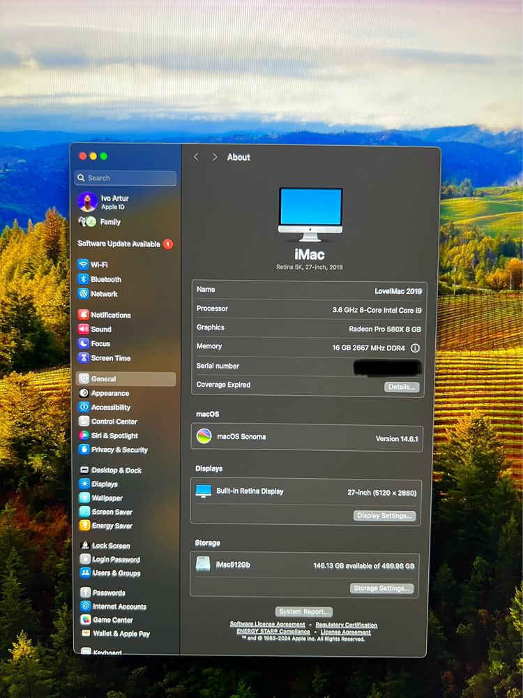Click the System Report... button
The image size is (523, 698).
click(304, 611)
